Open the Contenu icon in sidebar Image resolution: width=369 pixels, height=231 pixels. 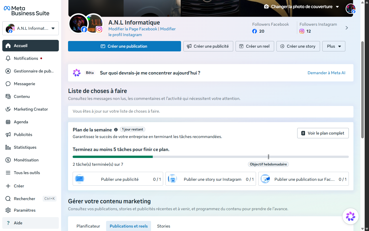pyautogui.click(x=8, y=96)
